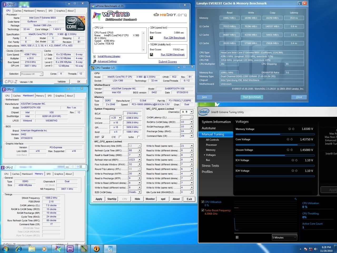This screenshot has height=253, width=337.
Task: Click the save icon beside 32M best score
Action: 151,38
